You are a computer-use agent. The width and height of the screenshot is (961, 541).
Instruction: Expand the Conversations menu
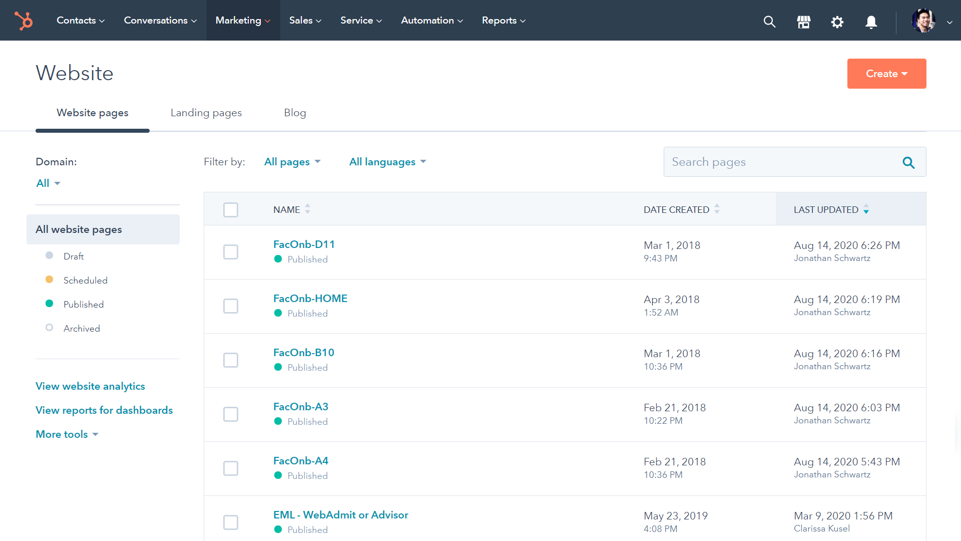(x=160, y=21)
